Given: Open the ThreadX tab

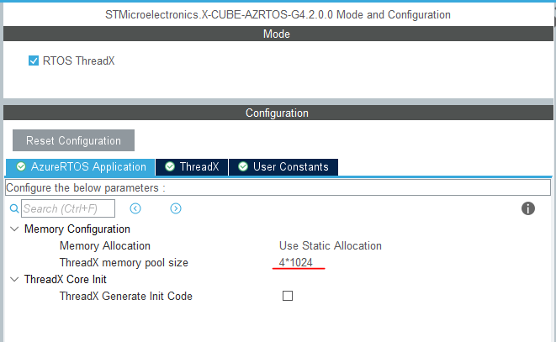Looking at the screenshot, I should (x=192, y=167).
